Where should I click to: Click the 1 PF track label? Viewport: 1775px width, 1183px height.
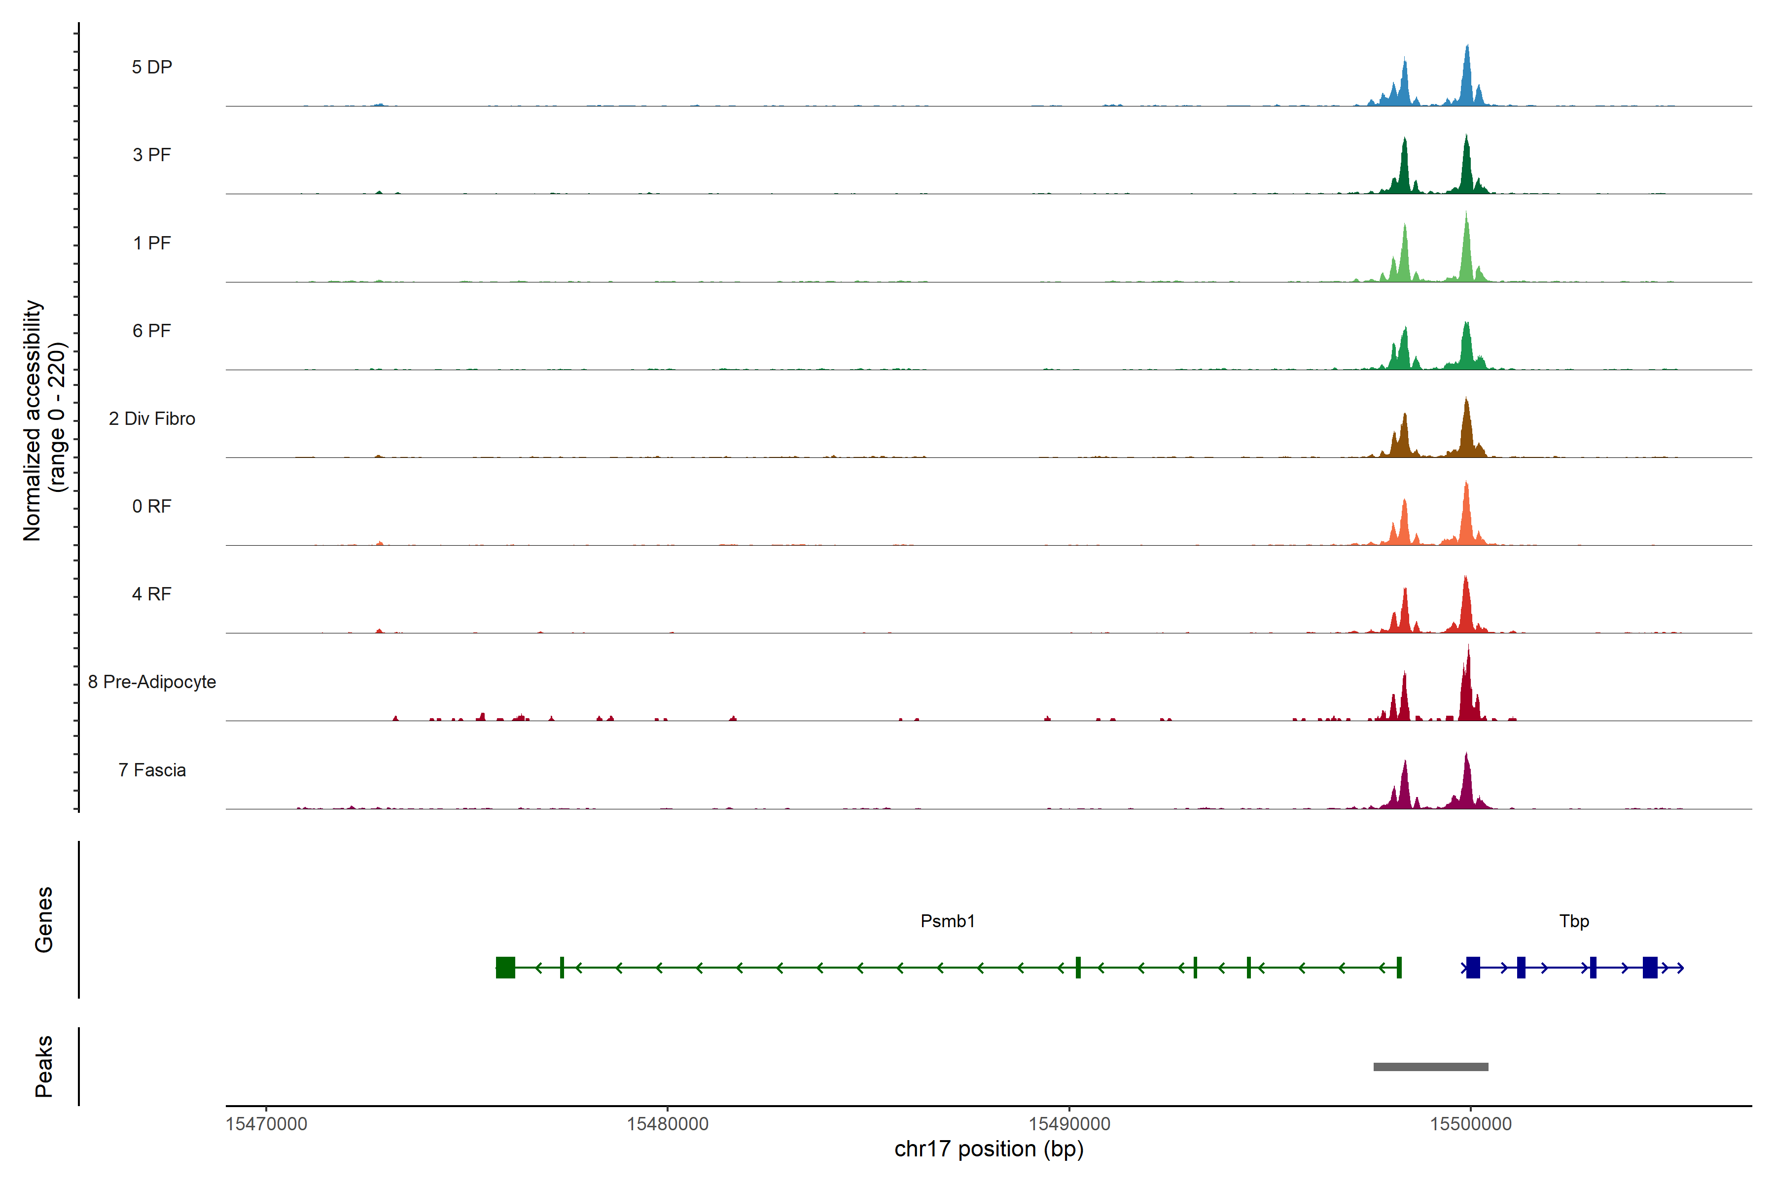pyautogui.click(x=152, y=243)
